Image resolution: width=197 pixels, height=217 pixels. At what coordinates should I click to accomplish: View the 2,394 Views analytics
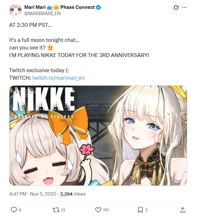[73, 194]
